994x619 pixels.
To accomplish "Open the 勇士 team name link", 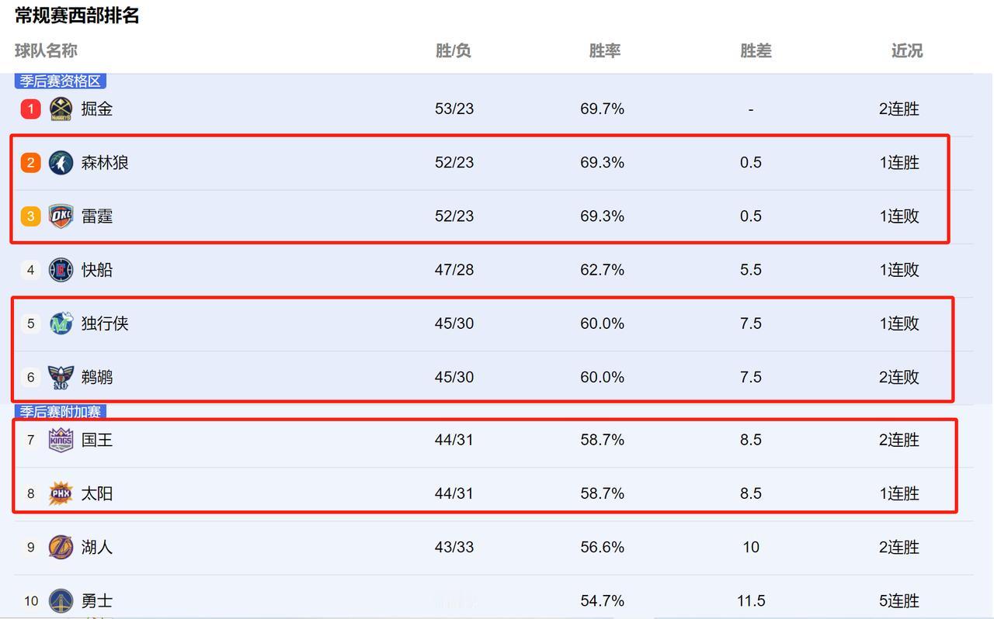I will click(x=97, y=600).
